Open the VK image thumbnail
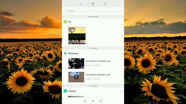186x104 pixels. tap(77, 36)
